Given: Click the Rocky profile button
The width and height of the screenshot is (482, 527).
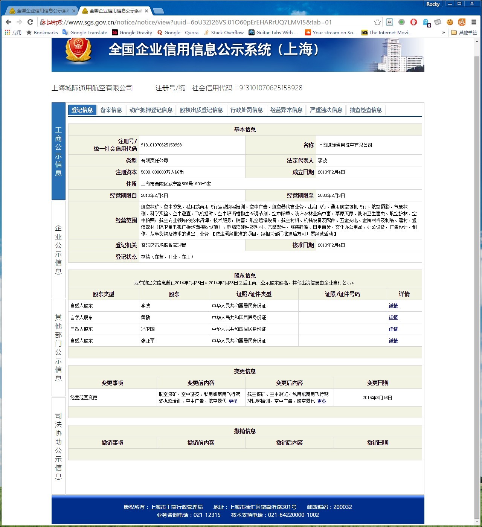Looking at the screenshot, I should (x=433, y=4).
